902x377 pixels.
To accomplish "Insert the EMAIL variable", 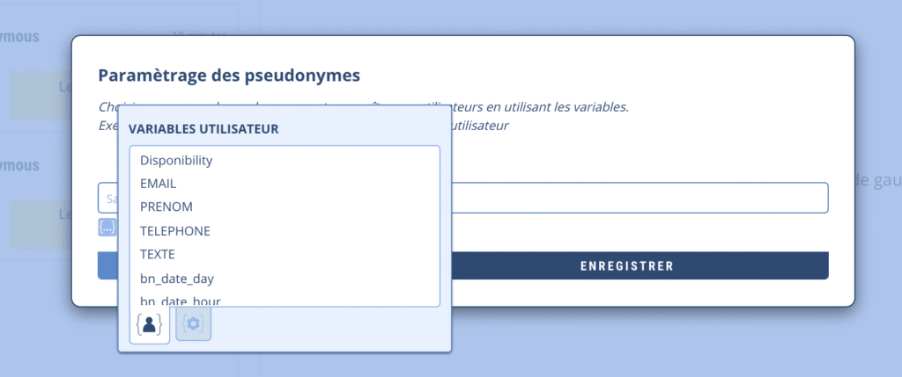I will tap(159, 184).
